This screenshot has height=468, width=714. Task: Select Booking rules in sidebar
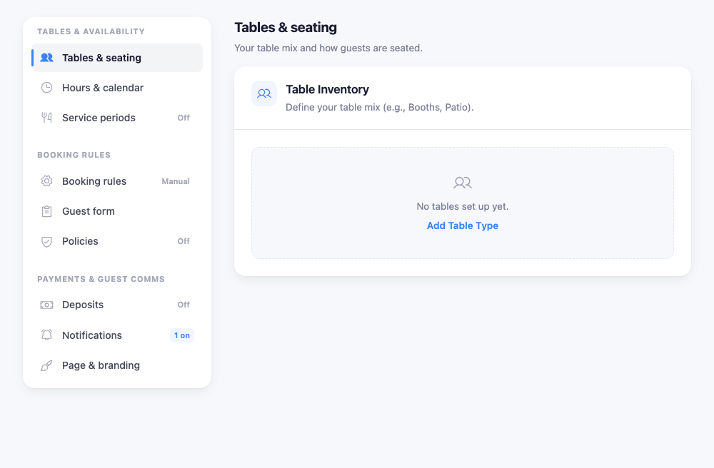click(x=117, y=181)
